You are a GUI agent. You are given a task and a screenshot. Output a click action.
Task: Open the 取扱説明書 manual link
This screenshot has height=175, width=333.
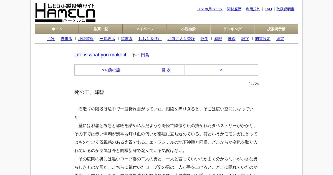(285, 9)
